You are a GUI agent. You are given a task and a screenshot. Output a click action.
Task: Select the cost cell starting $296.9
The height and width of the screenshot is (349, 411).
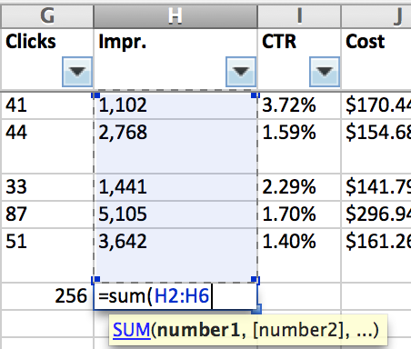(376, 214)
